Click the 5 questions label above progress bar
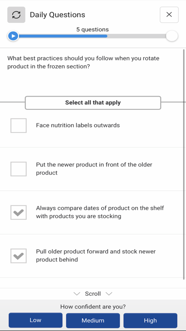Screen dimensions: 186x331 (x=93, y=29)
